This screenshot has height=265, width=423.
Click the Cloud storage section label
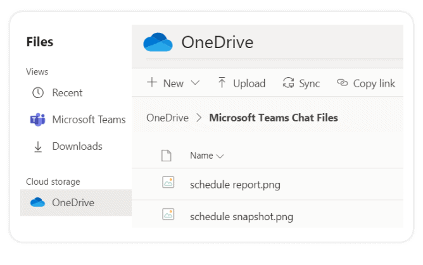tap(53, 182)
